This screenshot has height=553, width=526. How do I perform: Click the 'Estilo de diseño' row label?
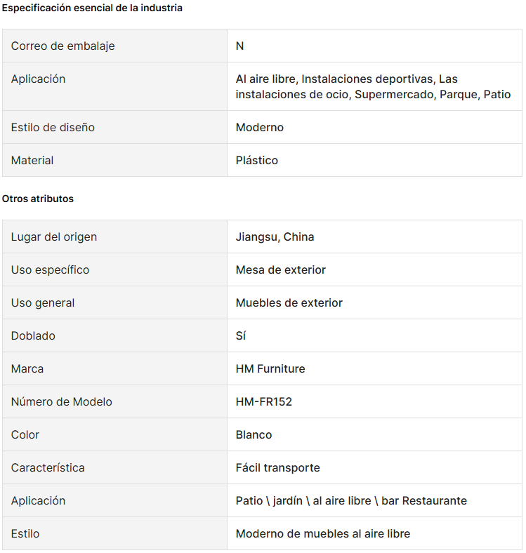pos(53,127)
